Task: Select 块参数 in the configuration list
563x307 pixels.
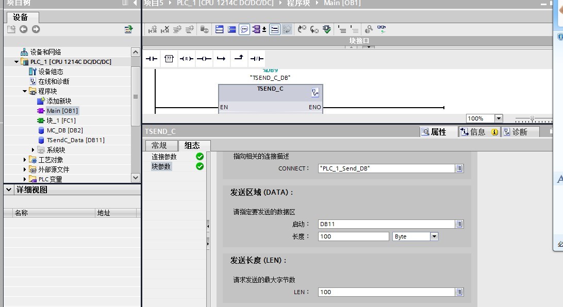Action: click(x=161, y=166)
